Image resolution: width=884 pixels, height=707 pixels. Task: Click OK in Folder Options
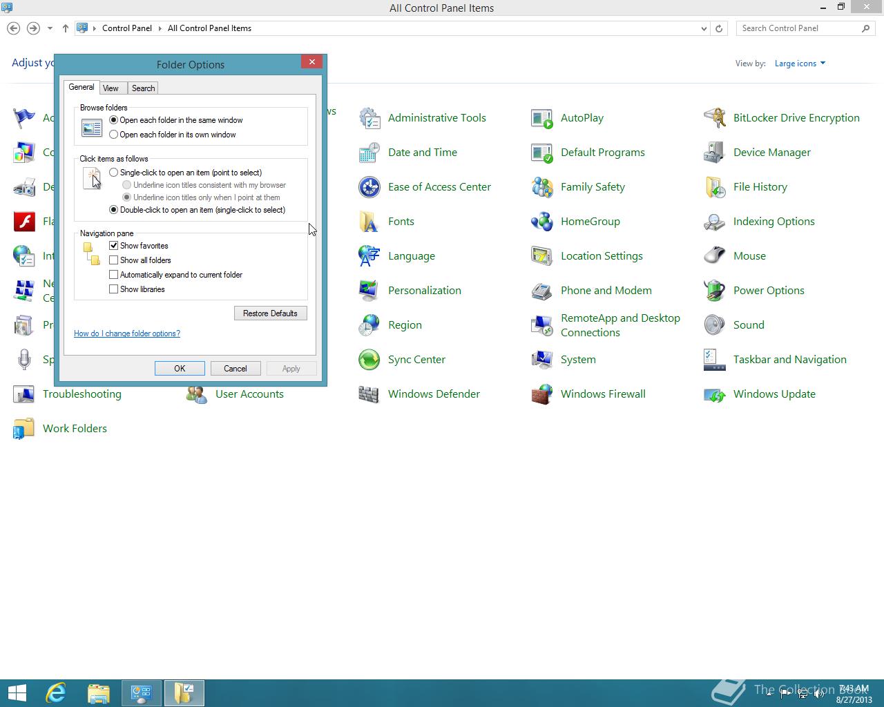180,369
